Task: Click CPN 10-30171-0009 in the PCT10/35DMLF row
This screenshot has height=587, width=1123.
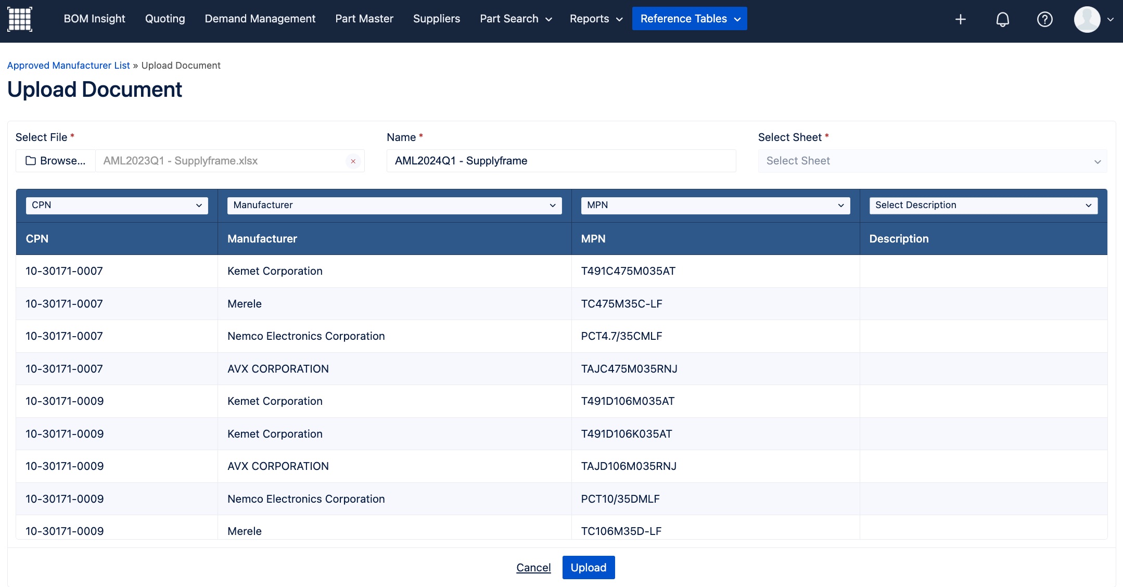Action: [x=65, y=499]
